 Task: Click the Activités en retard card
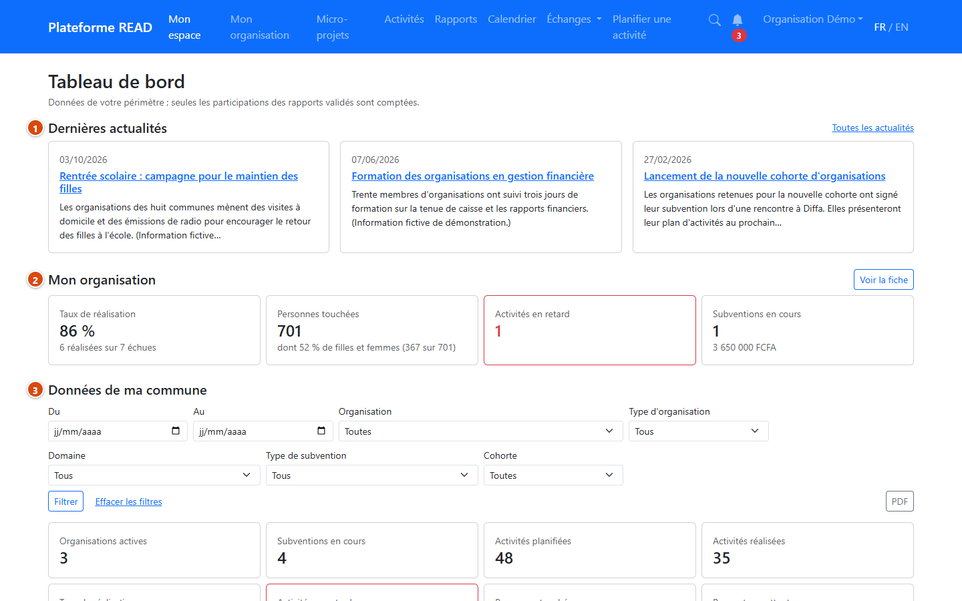coord(589,330)
